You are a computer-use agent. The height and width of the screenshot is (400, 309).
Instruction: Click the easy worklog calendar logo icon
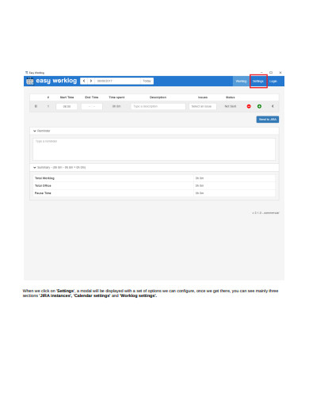pos(29,81)
